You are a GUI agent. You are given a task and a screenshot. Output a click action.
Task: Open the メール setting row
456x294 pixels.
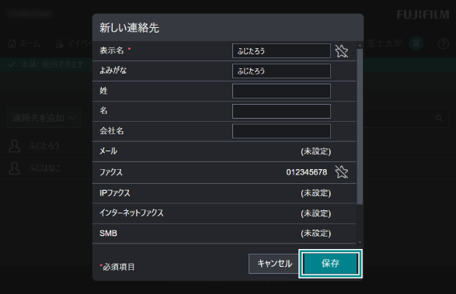coord(225,151)
